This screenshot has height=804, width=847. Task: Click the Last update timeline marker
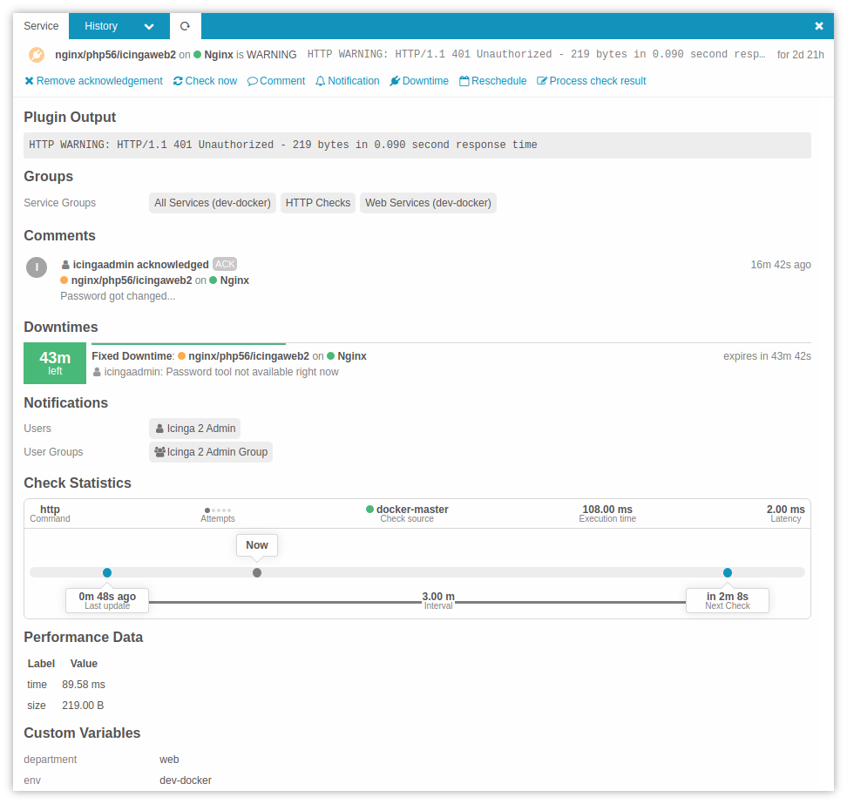pos(107,573)
